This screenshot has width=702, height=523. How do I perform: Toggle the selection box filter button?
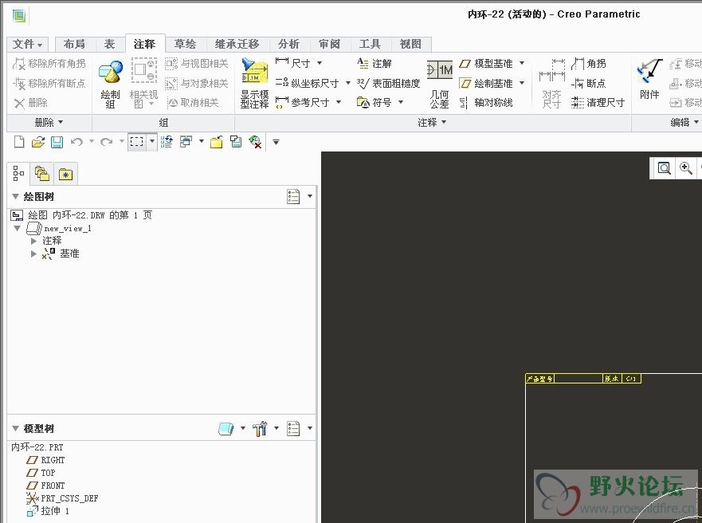(x=136, y=142)
